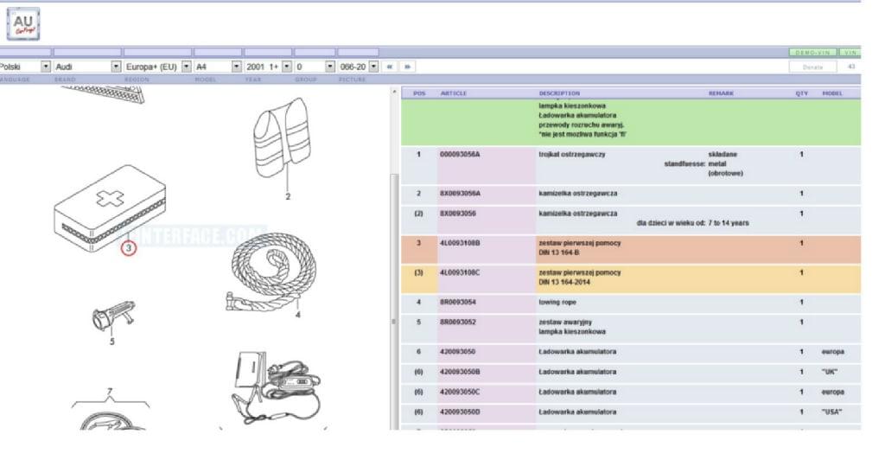Click the REMARK column header

721,93
